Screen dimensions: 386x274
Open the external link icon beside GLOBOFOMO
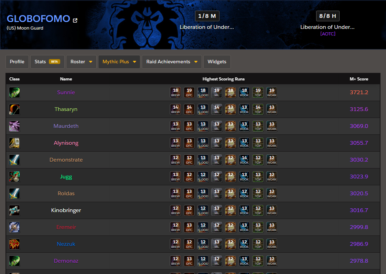(x=75, y=20)
